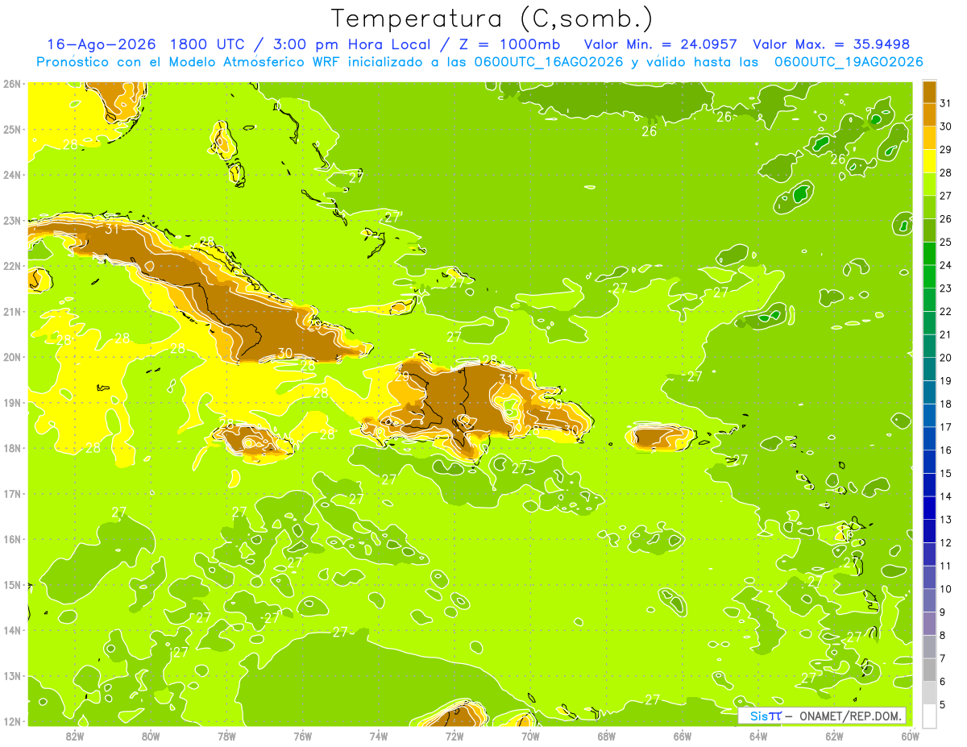Click the ONAMET/REP.DOM. credit label
The height and width of the screenshot is (747, 967).
tap(850, 716)
